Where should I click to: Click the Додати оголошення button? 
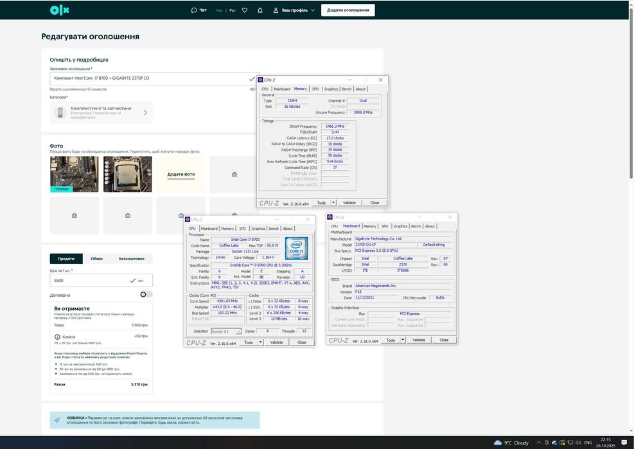point(348,10)
